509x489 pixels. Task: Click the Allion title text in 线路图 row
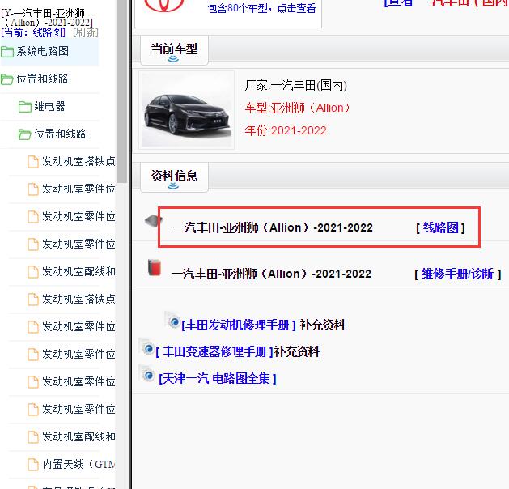pos(273,227)
